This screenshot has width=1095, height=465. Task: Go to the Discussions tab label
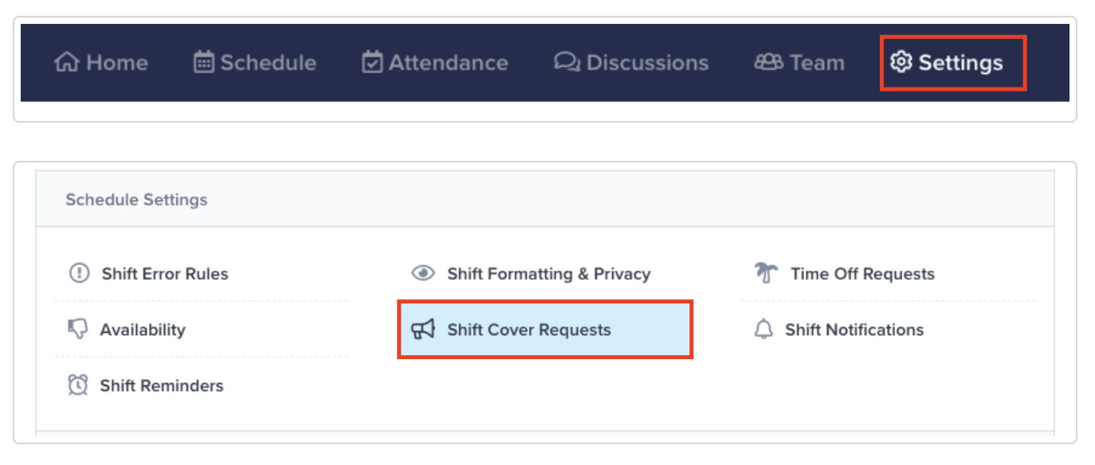647,62
